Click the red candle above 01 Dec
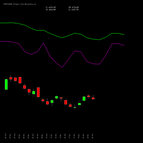143x143 pixels. (x=20, y=80)
